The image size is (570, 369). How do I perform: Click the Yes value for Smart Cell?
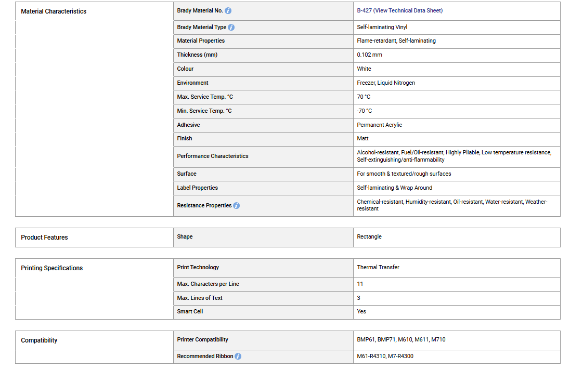[361, 312]
